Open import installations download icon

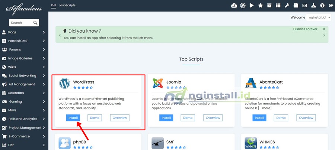pyautogui.click(x=313, y=6)
